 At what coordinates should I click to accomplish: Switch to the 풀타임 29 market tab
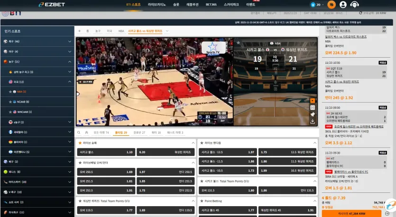click(x=121, y=132)
